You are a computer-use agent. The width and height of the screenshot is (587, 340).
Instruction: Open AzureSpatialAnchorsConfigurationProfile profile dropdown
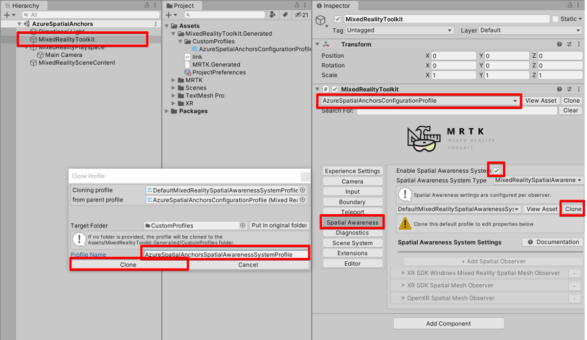[419, 101]
